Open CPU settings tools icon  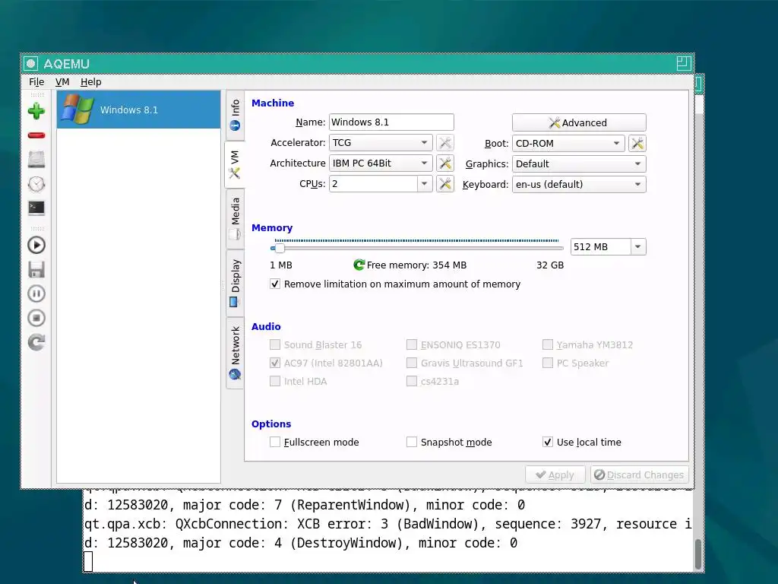445,184
